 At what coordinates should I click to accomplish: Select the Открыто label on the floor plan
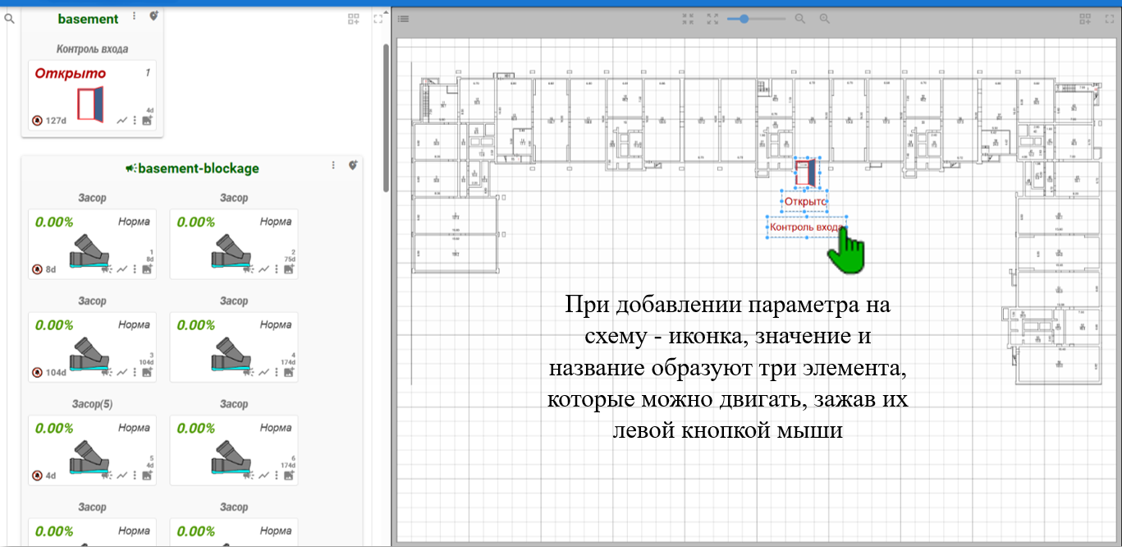pos(804,201)
